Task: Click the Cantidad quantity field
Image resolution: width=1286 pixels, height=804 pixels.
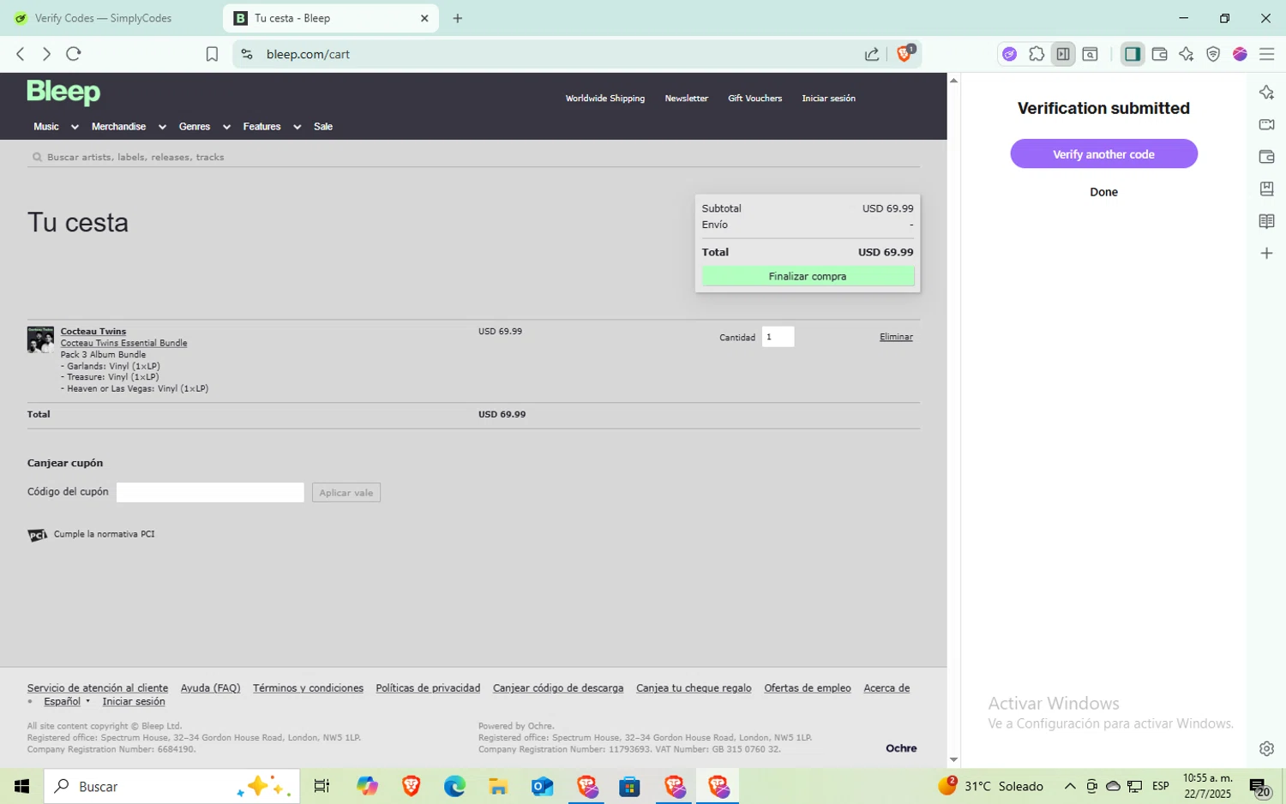Action: pos(778,337)
